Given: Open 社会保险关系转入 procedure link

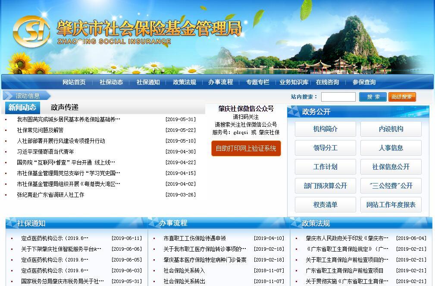Looking at the screenshot, I should point(184,270).
